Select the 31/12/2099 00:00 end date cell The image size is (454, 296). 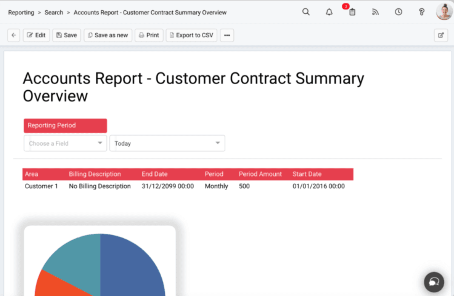[168, 186]
